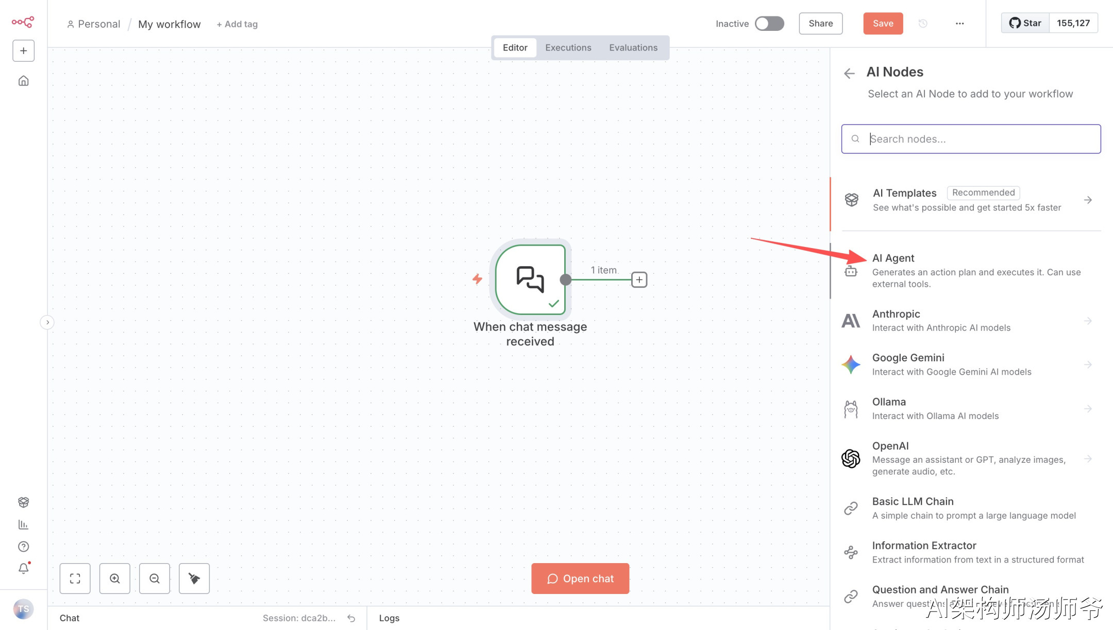
Task: Open the help question mark icon
Action: click(x=24, y=546)
